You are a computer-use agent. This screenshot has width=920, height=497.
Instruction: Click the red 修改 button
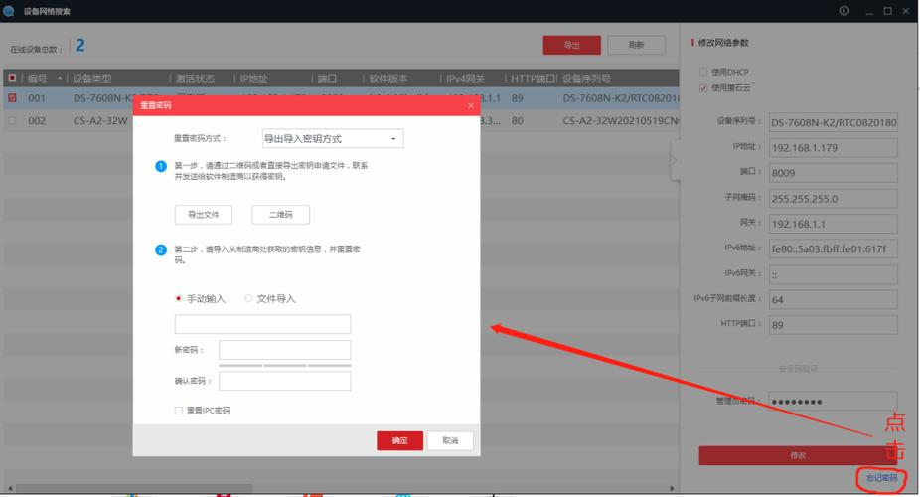coord(798,455)
